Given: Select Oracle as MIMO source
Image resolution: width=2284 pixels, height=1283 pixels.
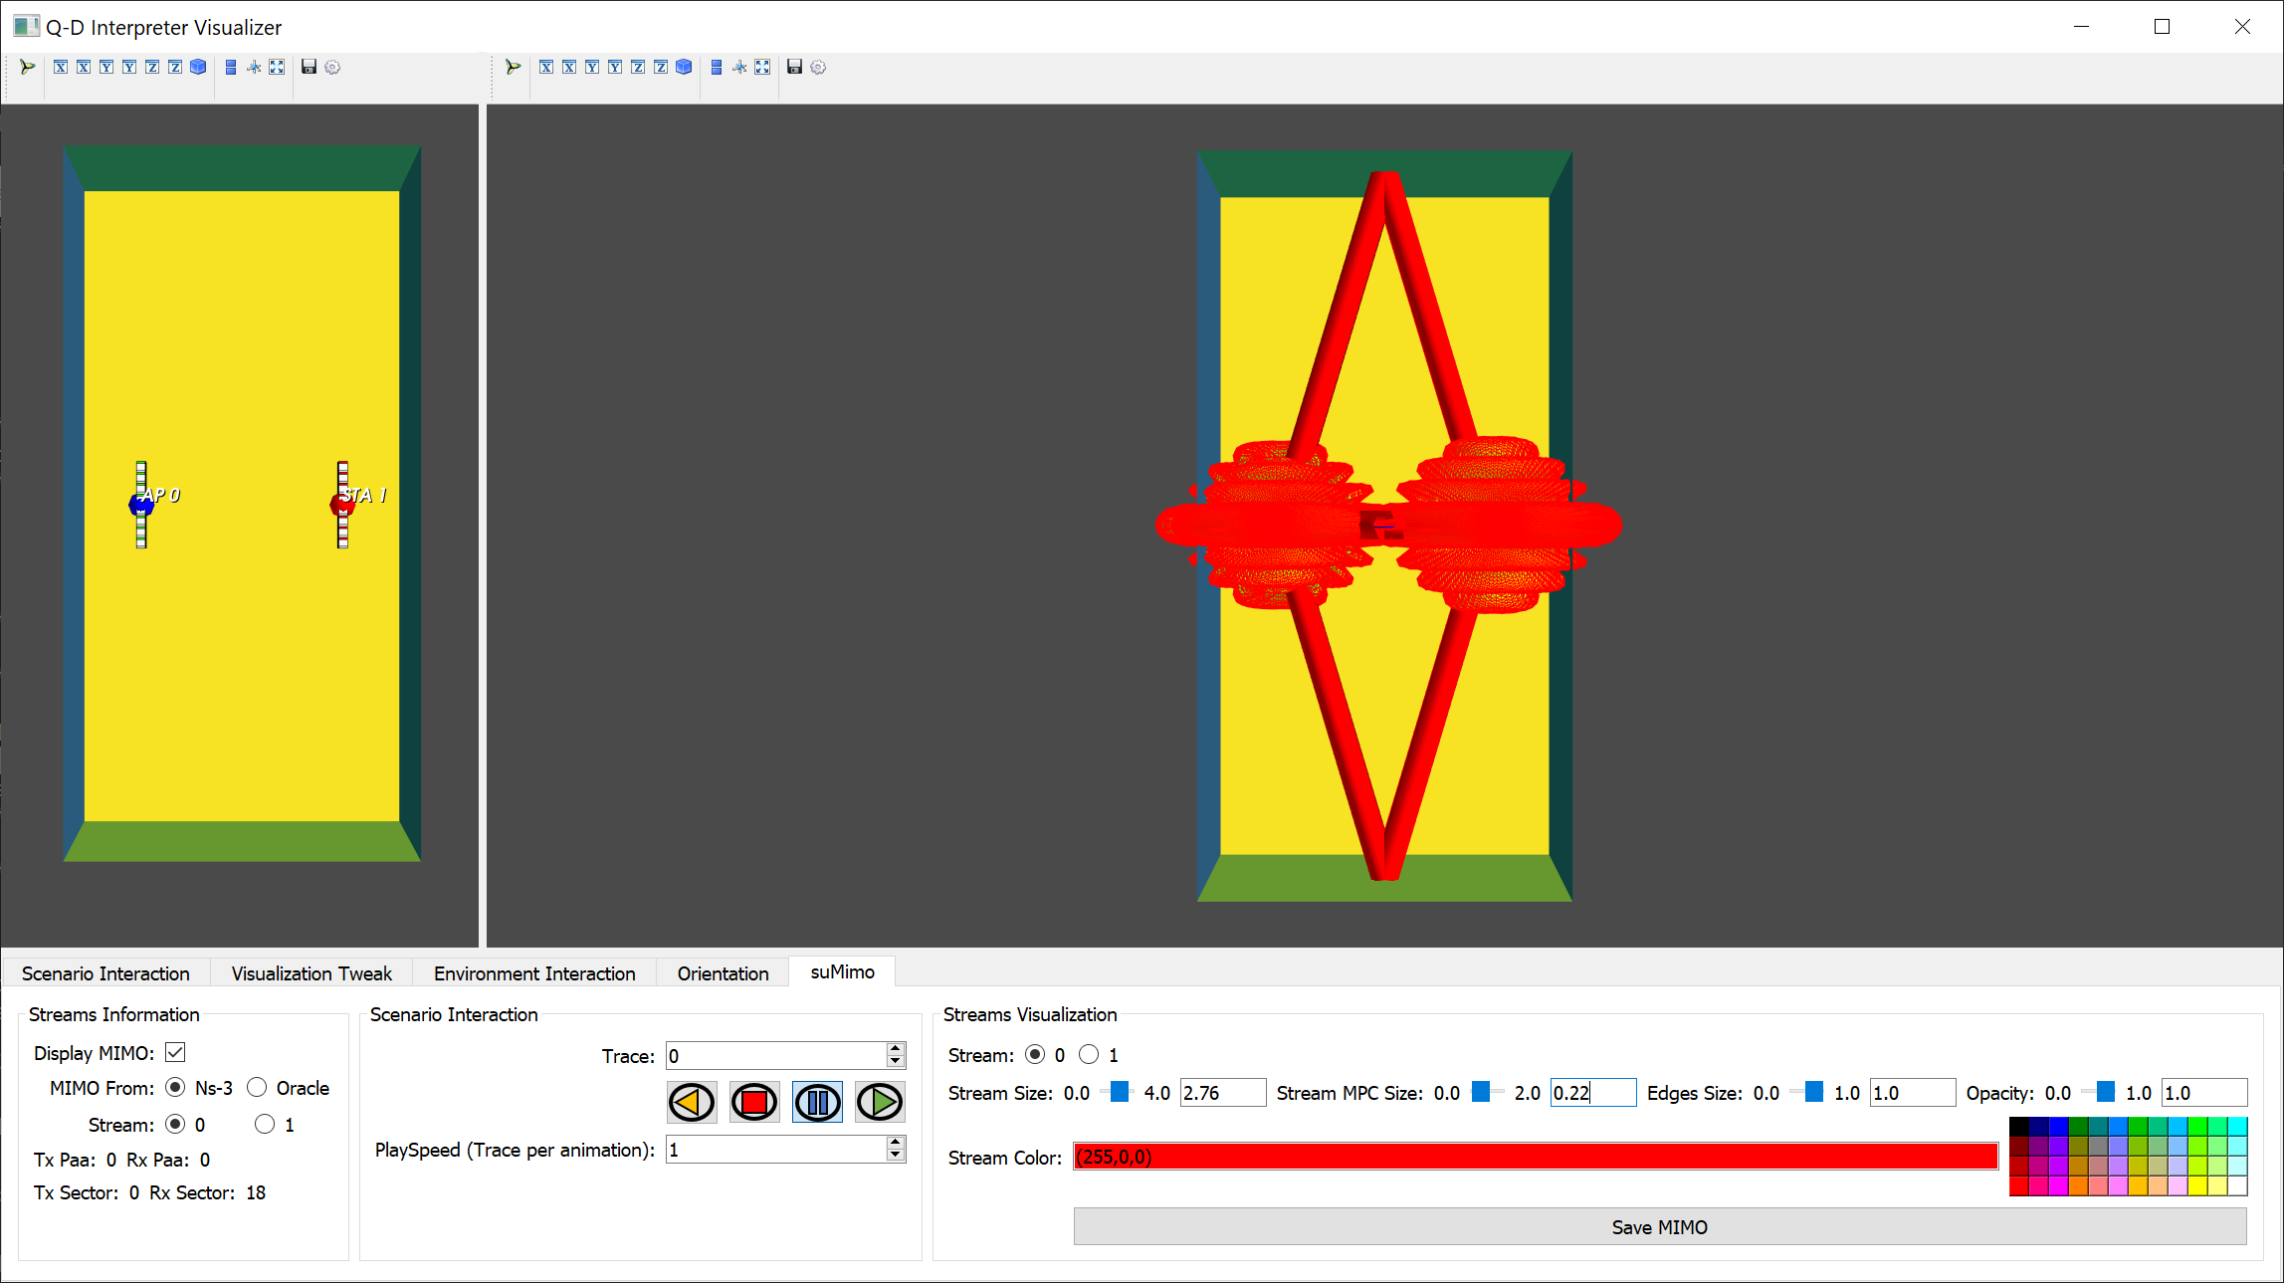Looking at the screenshot, I should (x=257, y=1087).
